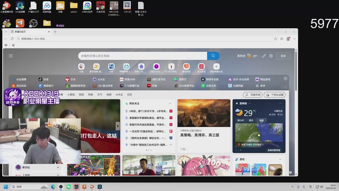
Task: Select the 小游戏 feed tab
Action: click(x=71, y=95)
